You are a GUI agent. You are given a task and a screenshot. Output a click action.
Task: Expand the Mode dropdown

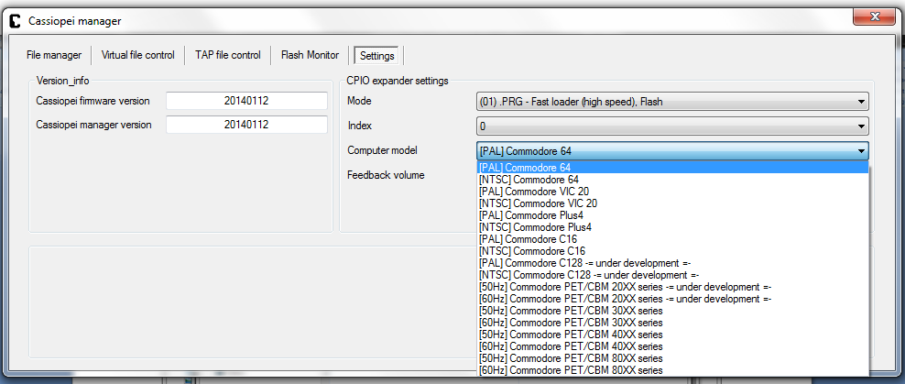[861, 102]
